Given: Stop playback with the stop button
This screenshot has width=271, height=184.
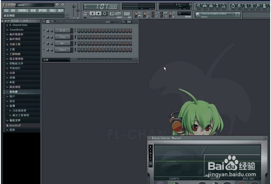Looking at the screenshot, I should point(99,13).
